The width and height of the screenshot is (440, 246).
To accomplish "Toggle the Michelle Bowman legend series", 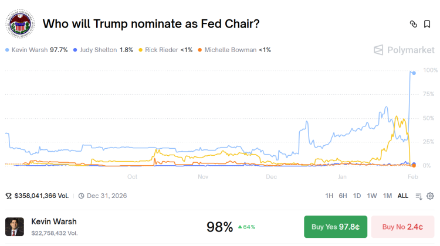I will click(233, 50).
